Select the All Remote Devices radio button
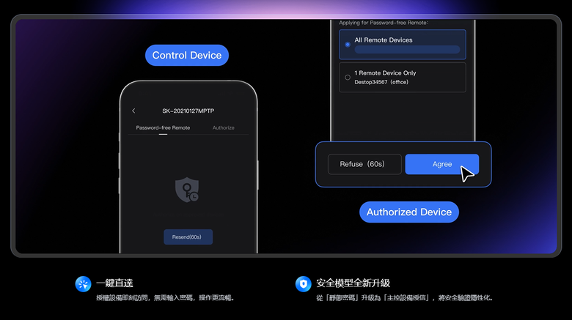 tap(348, 45)
